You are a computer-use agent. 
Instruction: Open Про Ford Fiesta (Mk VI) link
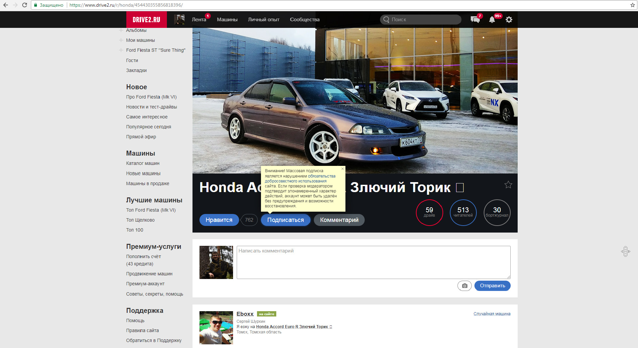[x=151, y=97]
